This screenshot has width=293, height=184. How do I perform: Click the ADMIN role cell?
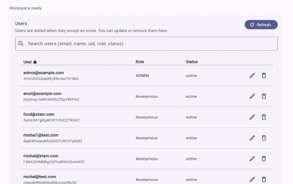click(142, 76)
